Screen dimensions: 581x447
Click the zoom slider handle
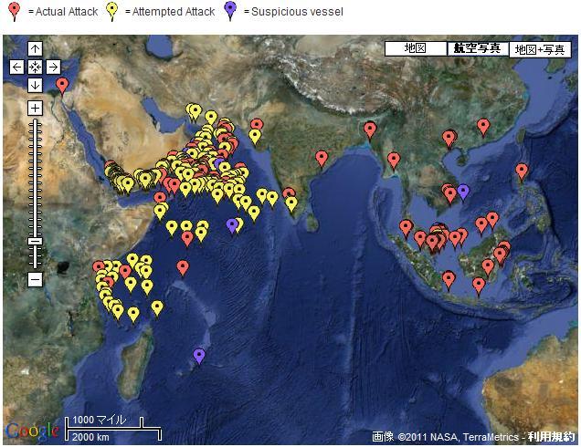(35, 241)
